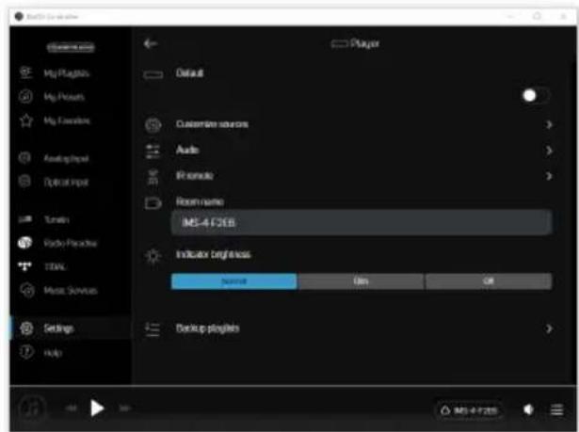
Task: Click the Room name label icon
Action: [x=153, y=203]
